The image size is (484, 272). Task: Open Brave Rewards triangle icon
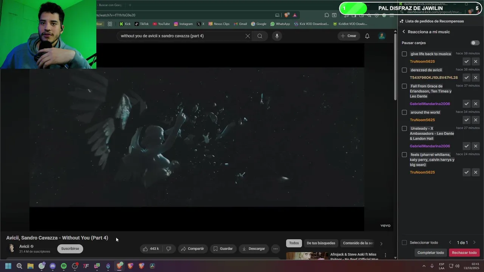click(295, 15)
